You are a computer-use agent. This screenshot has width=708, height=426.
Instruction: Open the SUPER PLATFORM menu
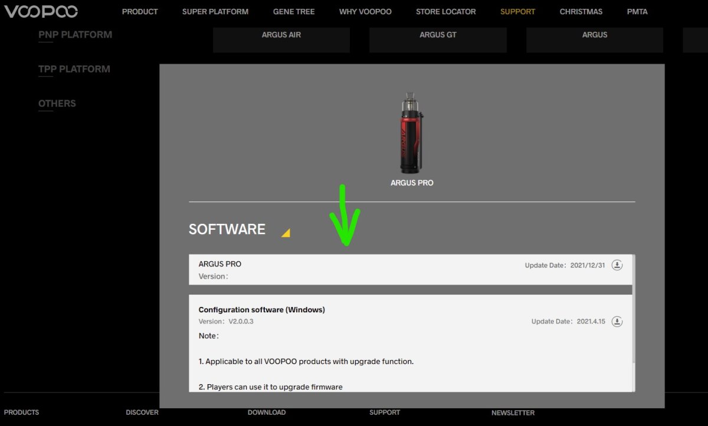point(215,12)
